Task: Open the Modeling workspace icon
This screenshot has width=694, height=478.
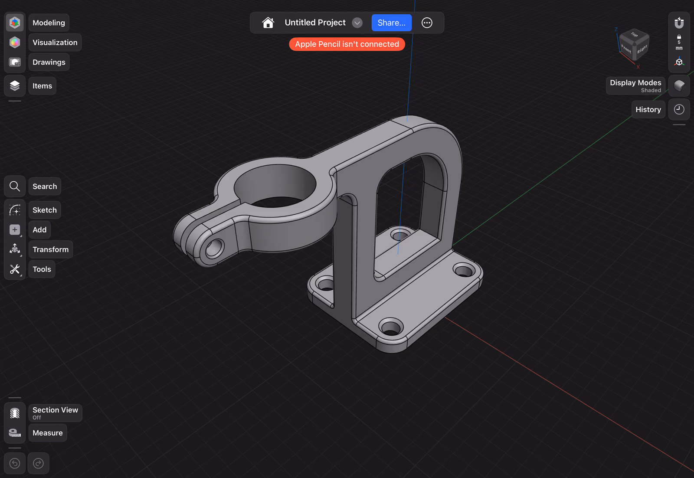Action: 15,23
